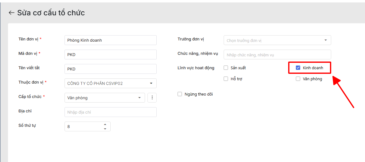This screenshot has width=365, height=162.
Task: Toggle the Ngừng theo dõi checkbox
Action: (180, 94)
